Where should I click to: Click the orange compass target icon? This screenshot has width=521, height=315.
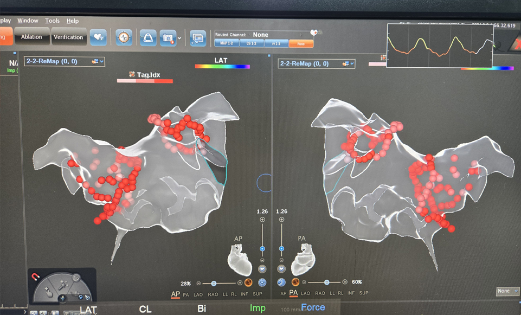click(124, 37)
